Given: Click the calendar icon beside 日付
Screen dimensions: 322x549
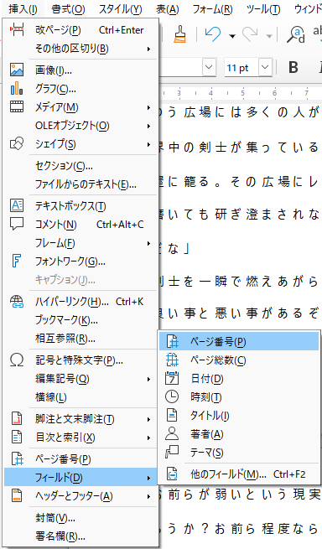Looking at the screenshot, I should pos(172,379).
